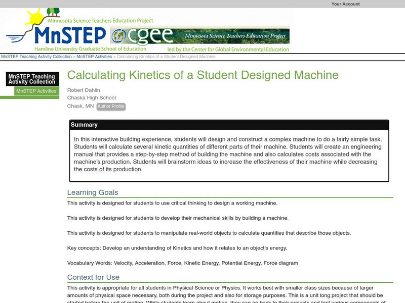405x303 pixels.
Task: Open the Your Account link
Action: pyautogui.click(x=345, y=4)
